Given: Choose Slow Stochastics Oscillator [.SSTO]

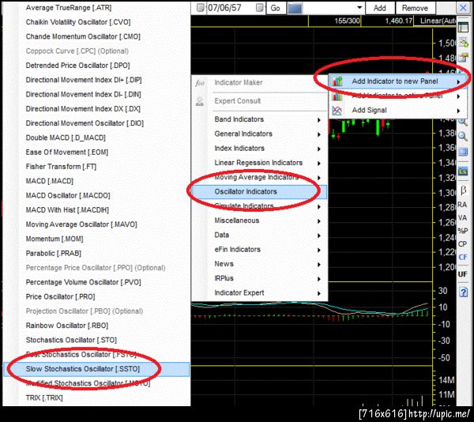Looking at the screenshot, I should click(x=96, y=369).
